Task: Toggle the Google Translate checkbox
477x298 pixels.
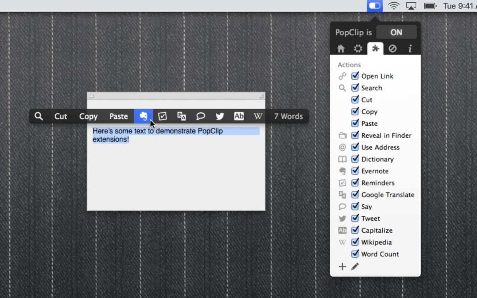Action: pos(355,195)
